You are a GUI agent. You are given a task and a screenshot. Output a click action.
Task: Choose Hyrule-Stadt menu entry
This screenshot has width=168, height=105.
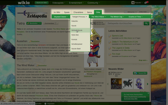pyautogui.click(x=80, y=49)
